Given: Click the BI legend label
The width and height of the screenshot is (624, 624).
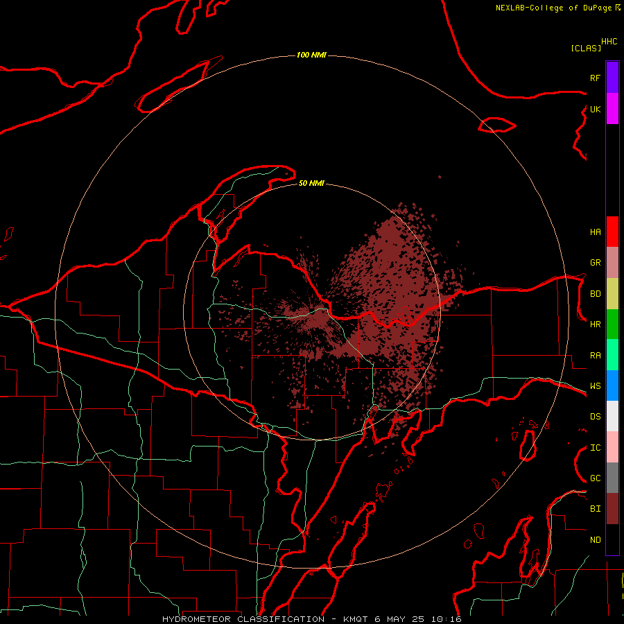Looking at the screenshot, I should [595, 509].
